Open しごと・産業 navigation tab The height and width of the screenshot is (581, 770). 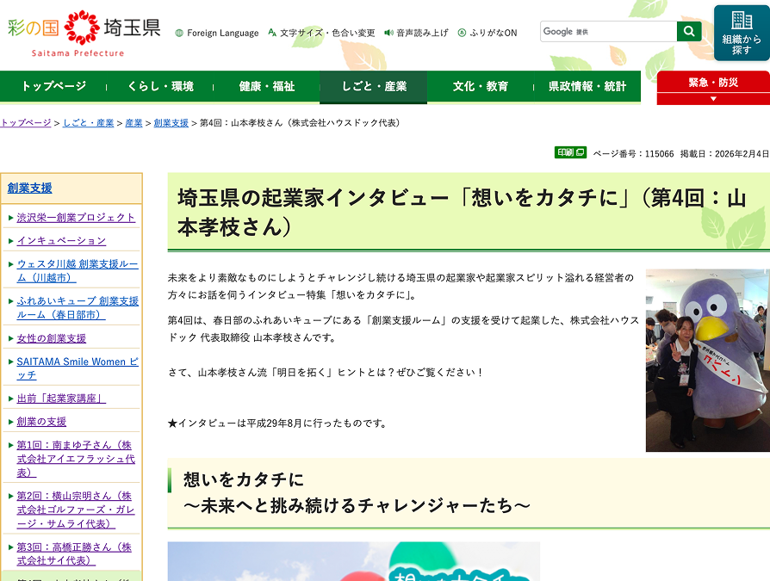[373, 87]
